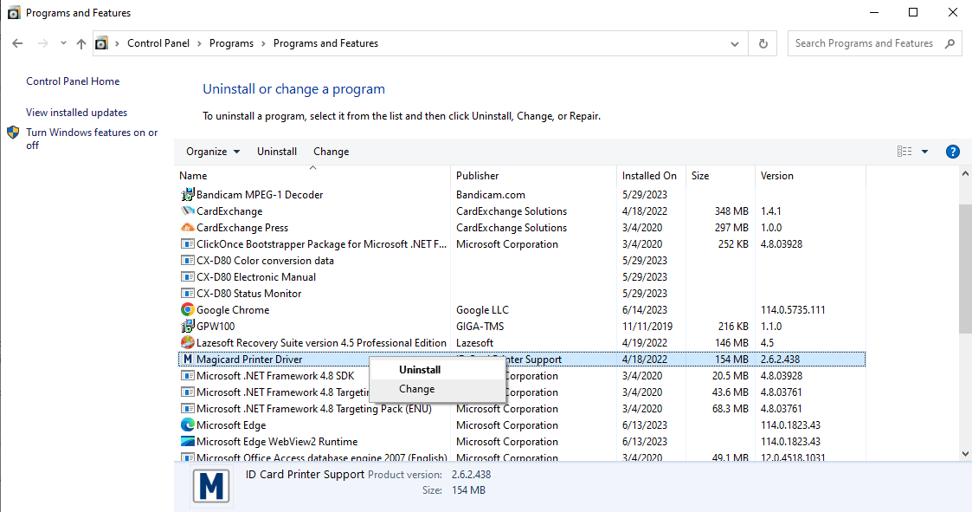The height and width of the screenshot is (512, 972).
Task: Sort by the Publisher column header
Action: (534, 176)
